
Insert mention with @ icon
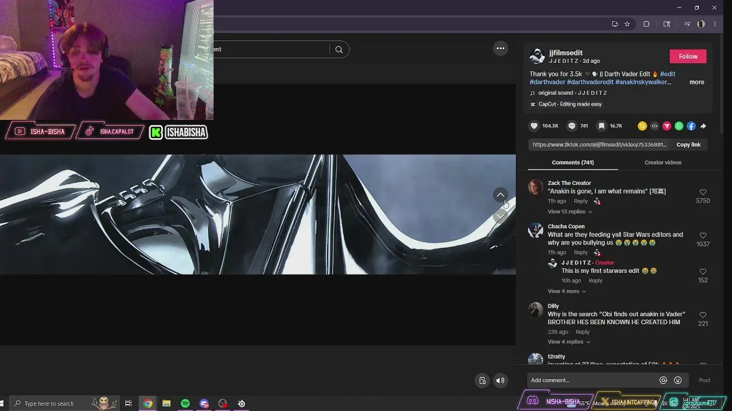tap(663, 380)
